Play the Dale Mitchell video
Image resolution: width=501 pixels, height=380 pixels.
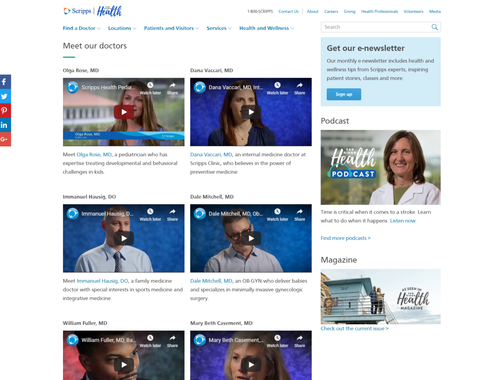pyautogui.click(x=251, y=238)
